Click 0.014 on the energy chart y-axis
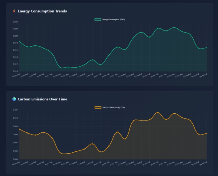The width and height of the screenshot is (218, 176). (15, 57)
